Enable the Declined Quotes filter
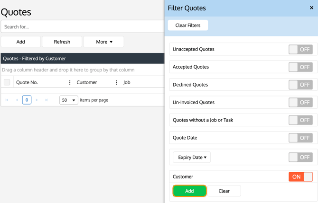This screenshot has height=203, width=318. (x=300, y=85)
